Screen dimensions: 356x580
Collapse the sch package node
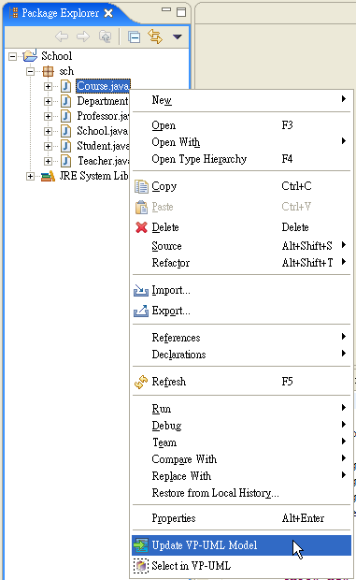tap(30, 71)
